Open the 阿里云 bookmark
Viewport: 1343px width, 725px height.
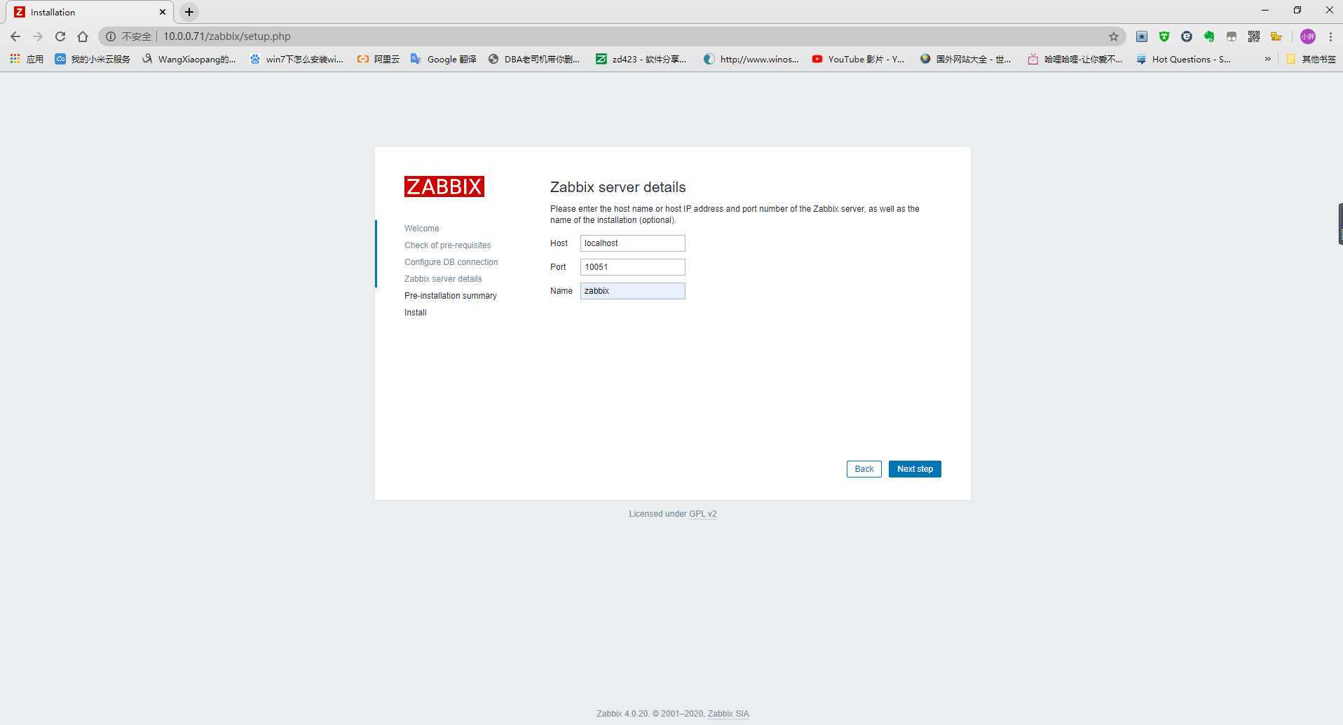click(x=378, y=59)
